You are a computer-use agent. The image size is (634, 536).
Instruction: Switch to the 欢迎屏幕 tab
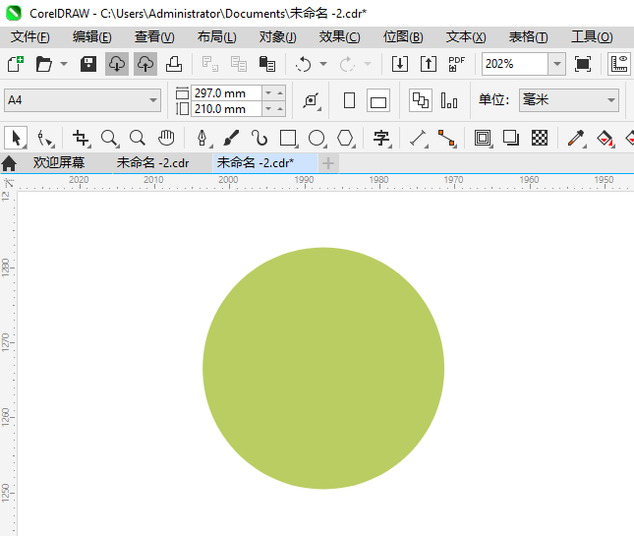(x=59, y=162)
